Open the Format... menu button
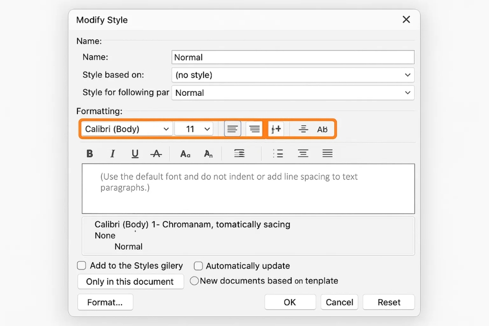The image size is (489, 326). [x=105, y=302]
